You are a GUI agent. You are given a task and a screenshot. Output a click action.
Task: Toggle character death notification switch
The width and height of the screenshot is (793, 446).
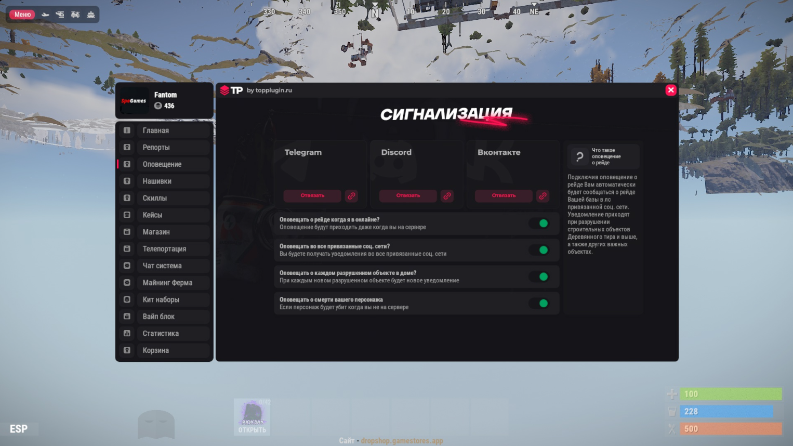click(540, 303)
